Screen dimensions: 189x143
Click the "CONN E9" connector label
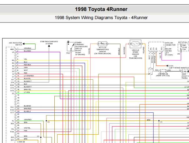[x=21, y=142]
